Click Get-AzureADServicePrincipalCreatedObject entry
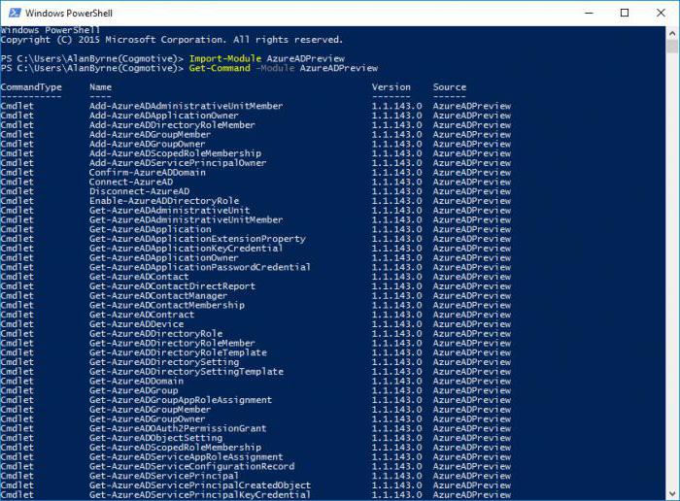This screenshot has height=501, width=680. (x=200, y=485)
